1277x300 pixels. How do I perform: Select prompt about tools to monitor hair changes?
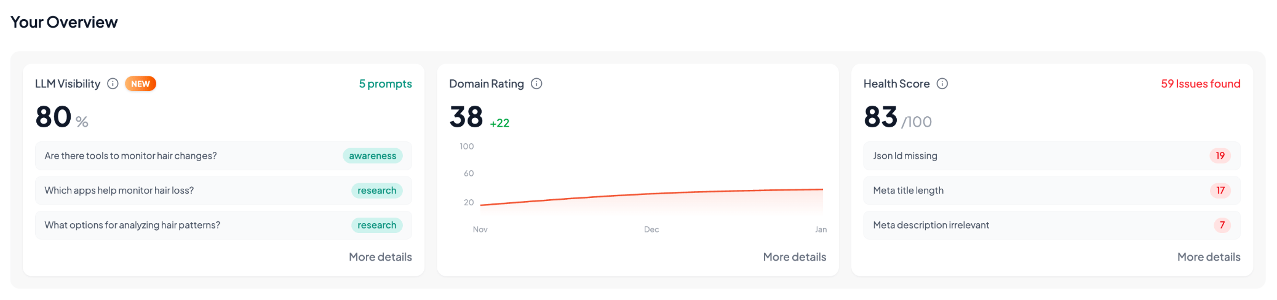pos(130,156)
